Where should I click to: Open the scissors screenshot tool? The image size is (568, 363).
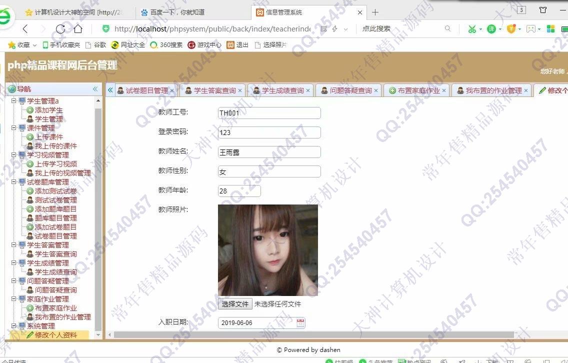[x=472, y=29]
